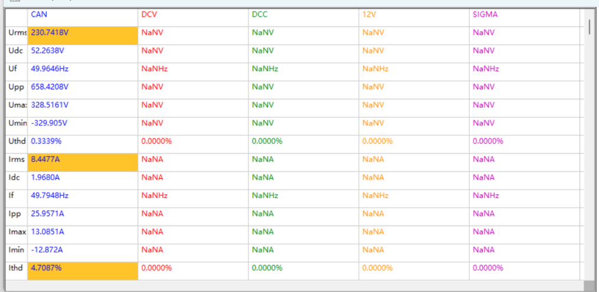Image resolution: width=599 pixels, height=292 pixels.
Task: Click the vertical scrollbar thumb
Action: [x=589, y=26]
